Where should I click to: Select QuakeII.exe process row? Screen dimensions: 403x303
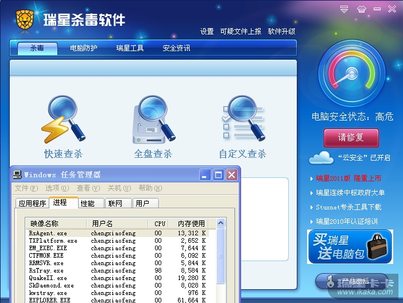pyautogui.click(x=118, y=278)
